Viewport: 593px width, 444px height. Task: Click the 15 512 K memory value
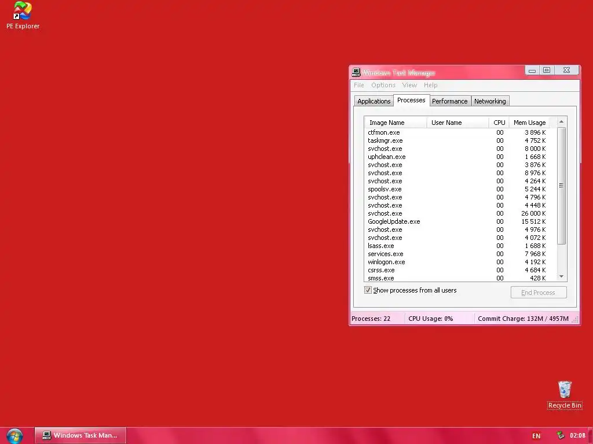(x=533, y=221)
